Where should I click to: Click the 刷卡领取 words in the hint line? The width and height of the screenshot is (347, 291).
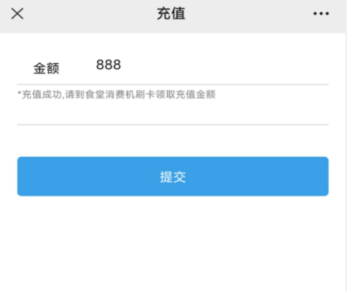[156, 94]
